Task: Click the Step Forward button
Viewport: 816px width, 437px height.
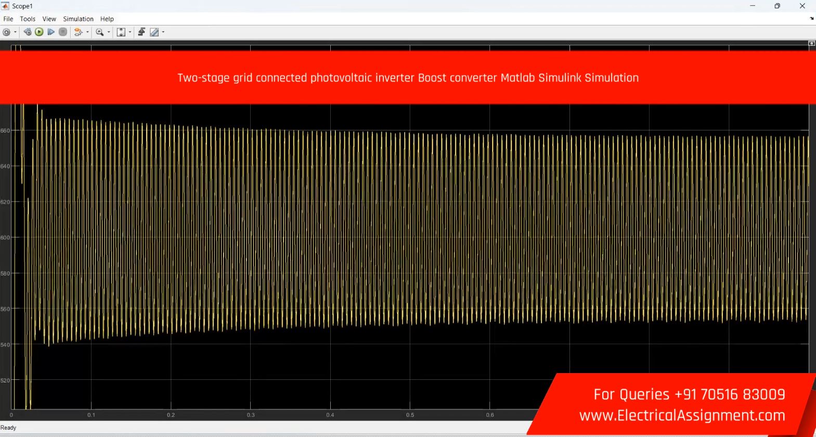Action: coord(51,32)
